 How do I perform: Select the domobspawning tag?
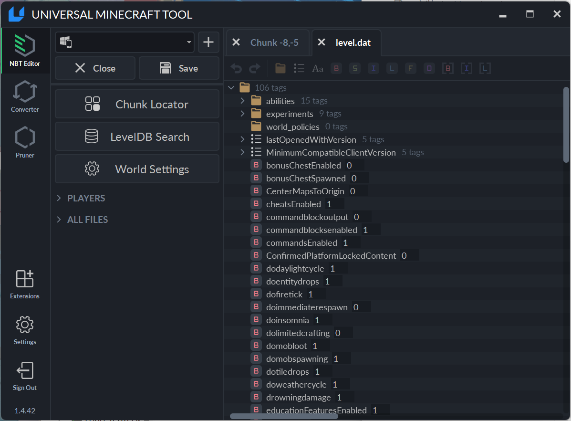pyautogui.click(x=297, y=359)
